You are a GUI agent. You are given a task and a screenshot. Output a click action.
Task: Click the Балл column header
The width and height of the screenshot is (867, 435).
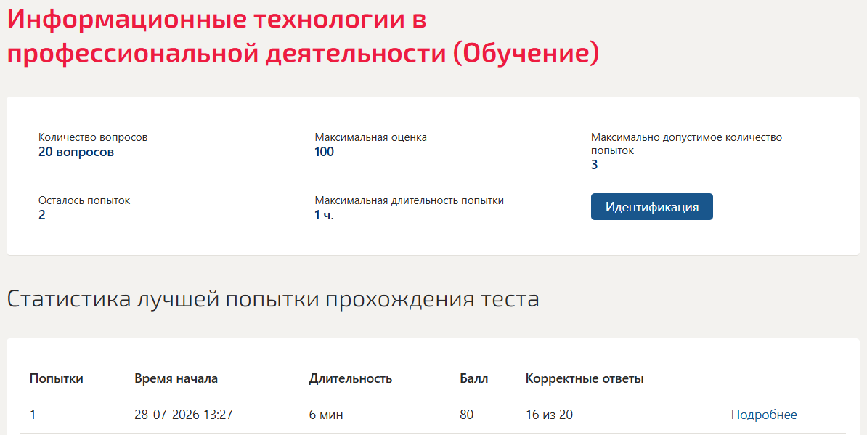[x=474, y=378]
